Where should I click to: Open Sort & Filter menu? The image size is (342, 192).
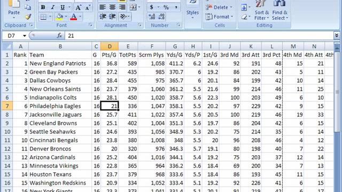pos(261,11)
